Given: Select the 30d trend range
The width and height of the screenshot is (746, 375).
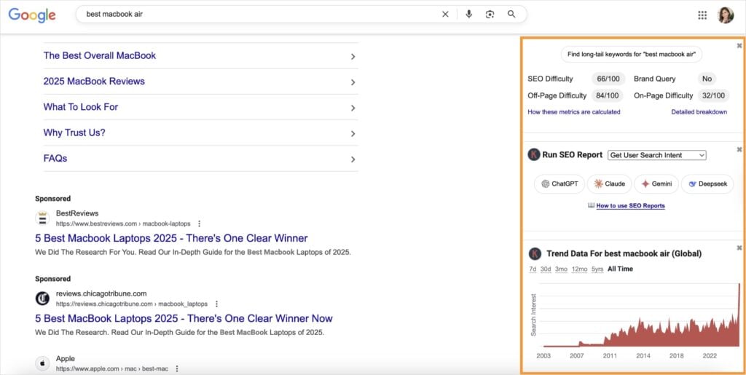Looking at the screenshot, I should click(x=546, y=269).
